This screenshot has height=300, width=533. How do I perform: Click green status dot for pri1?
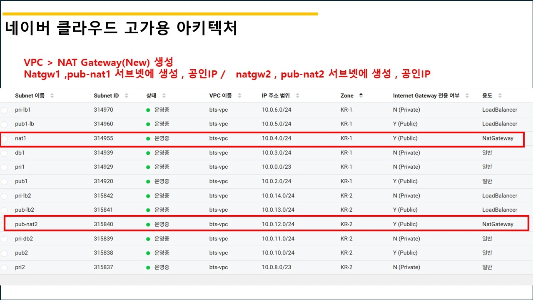click(148, 167)
